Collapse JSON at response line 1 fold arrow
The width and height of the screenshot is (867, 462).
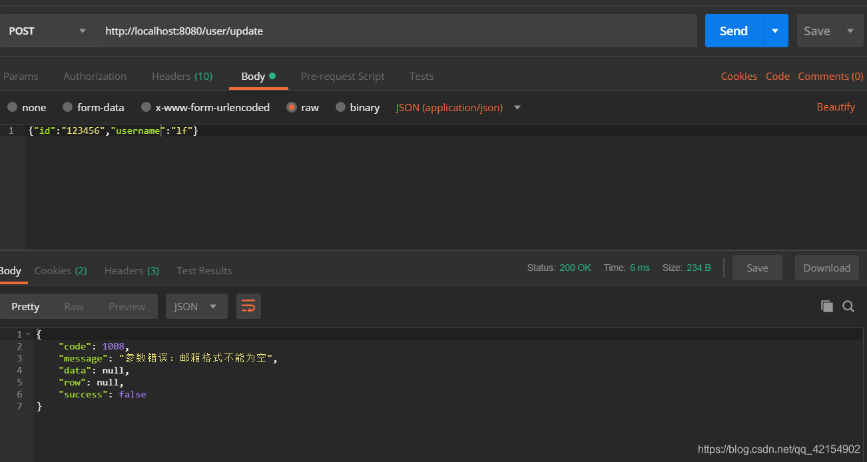pyautogui.click(x=27, y=334)
